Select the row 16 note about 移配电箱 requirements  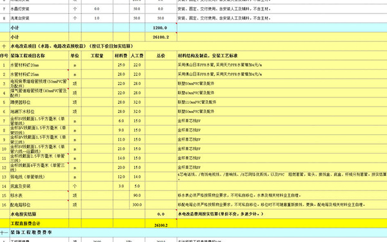[272, 205]
